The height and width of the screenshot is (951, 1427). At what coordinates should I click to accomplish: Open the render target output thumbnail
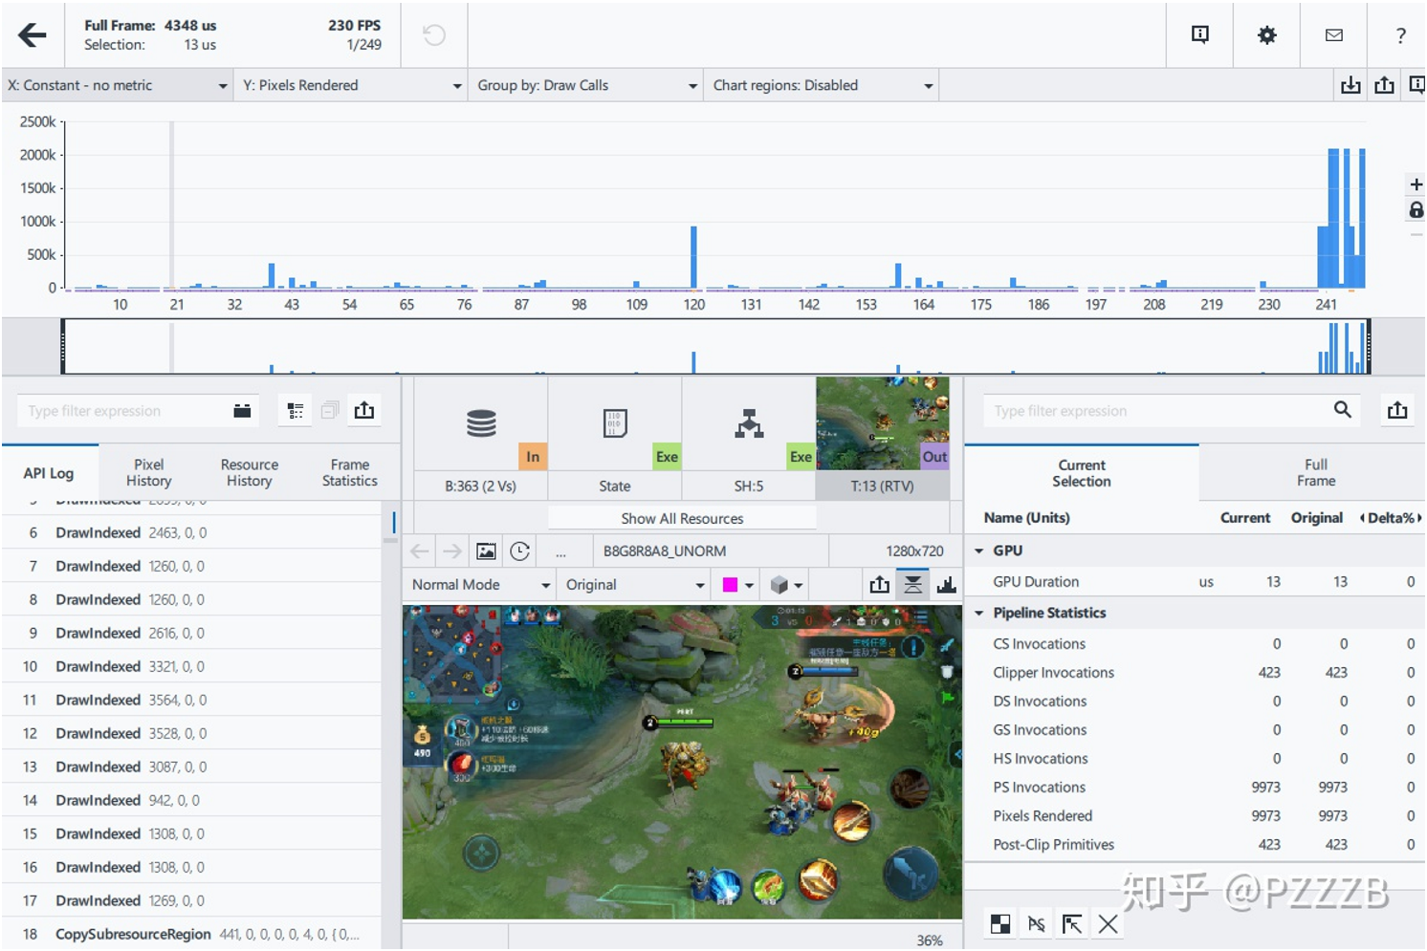click(882, 422)
